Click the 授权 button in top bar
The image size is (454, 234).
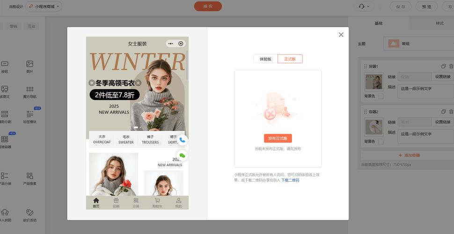pos(208,6)
